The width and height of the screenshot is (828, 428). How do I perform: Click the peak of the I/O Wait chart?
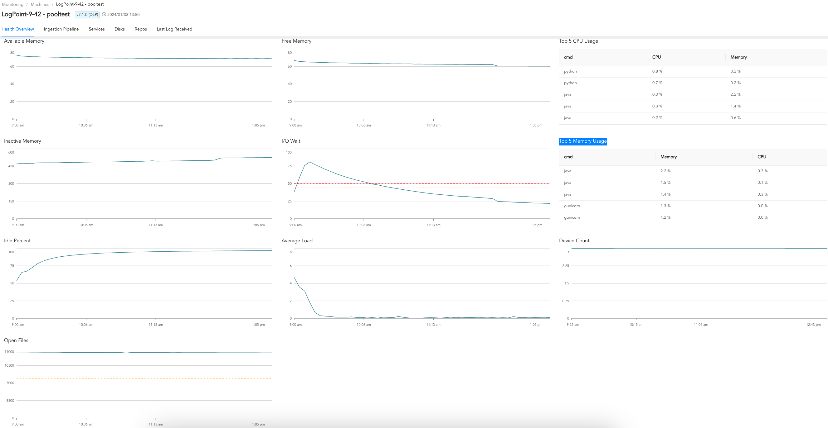(x=309, y=162)
